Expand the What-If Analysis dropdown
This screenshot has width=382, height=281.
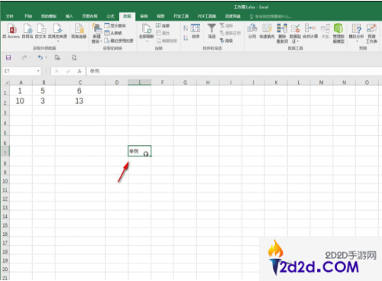tap(356, 33)
